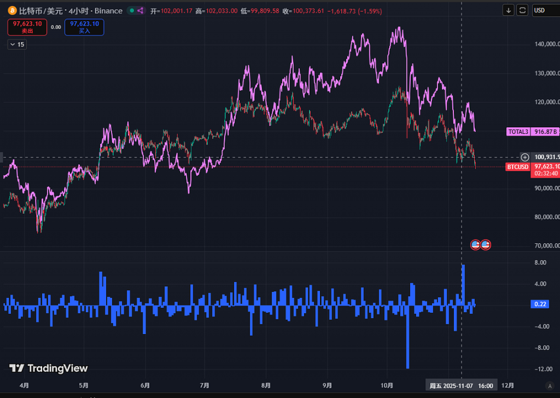Click the downward arrow button near USD

click(508, 10)
